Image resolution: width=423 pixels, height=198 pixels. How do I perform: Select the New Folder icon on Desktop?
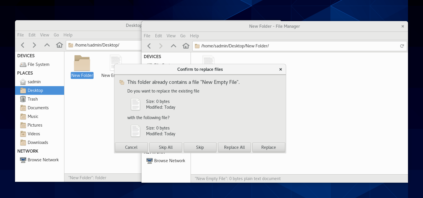(82, 64)
